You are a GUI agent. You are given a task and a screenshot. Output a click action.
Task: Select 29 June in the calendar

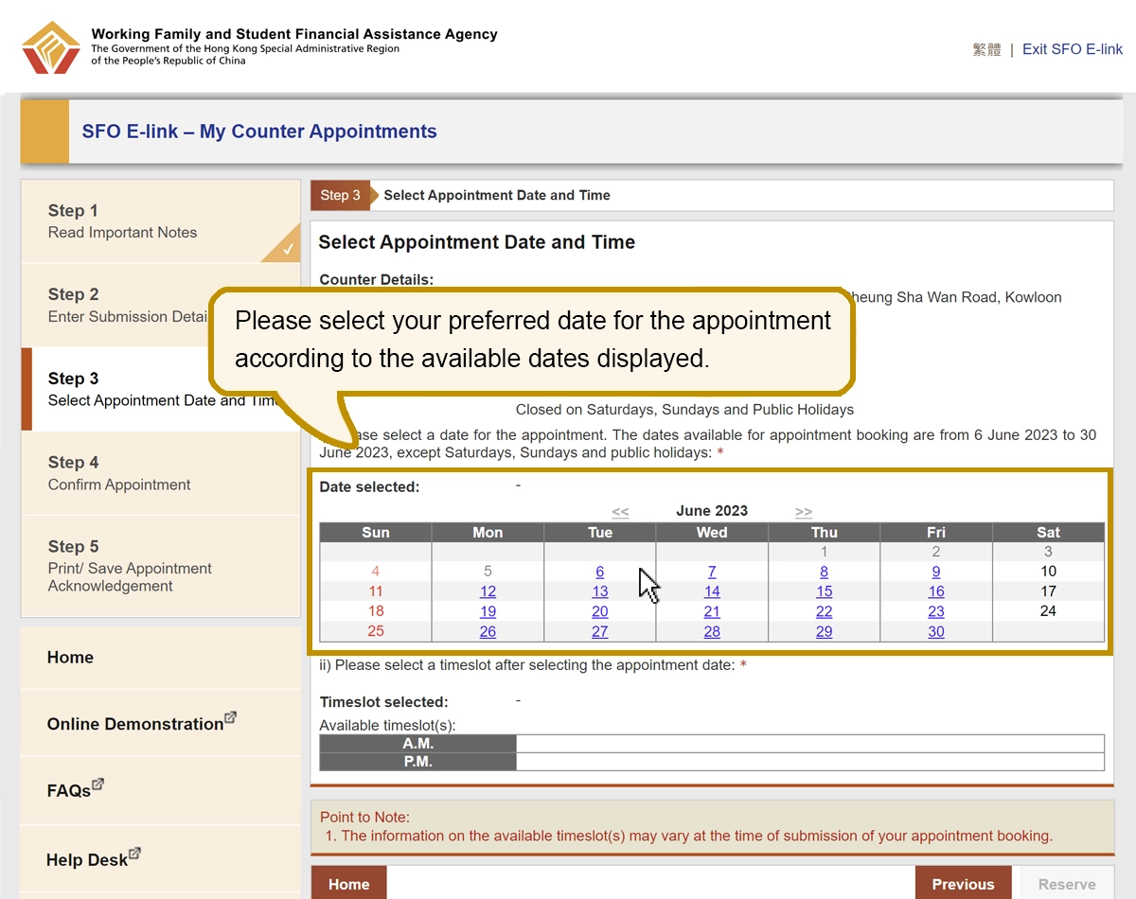(x=825, y=631)
